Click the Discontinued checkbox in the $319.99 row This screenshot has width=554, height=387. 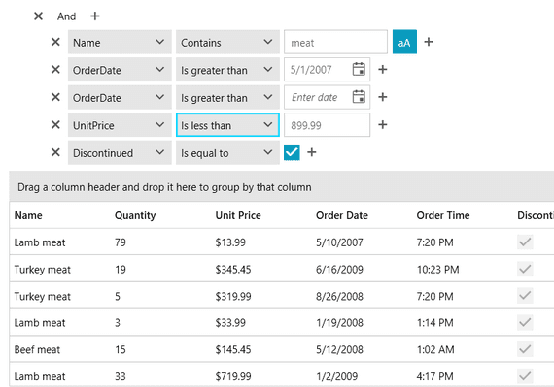pyautogui.click(x=525, y=296)
